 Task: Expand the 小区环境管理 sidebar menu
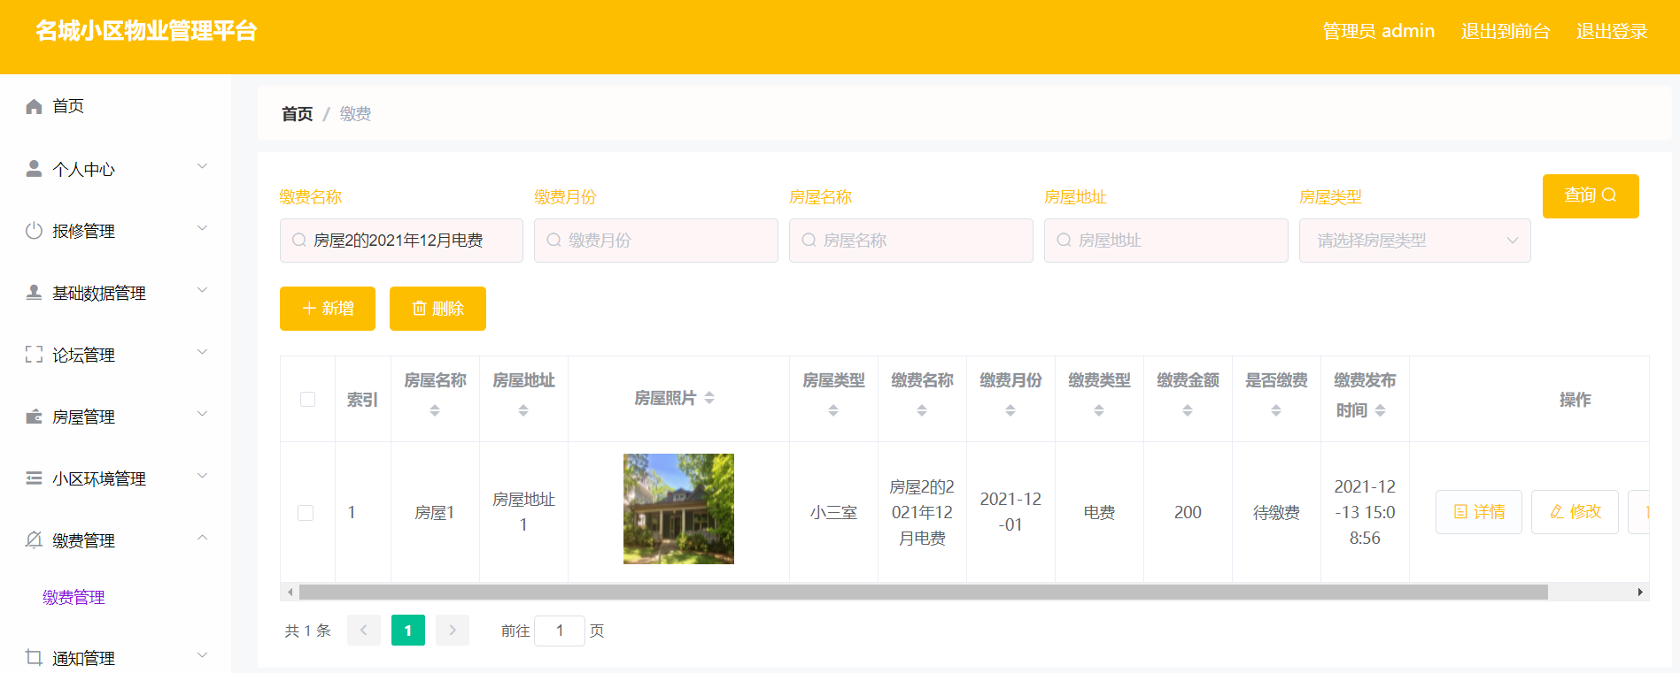point(202,476)
